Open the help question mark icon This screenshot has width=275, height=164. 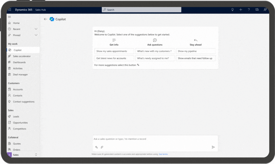[249, 10]
